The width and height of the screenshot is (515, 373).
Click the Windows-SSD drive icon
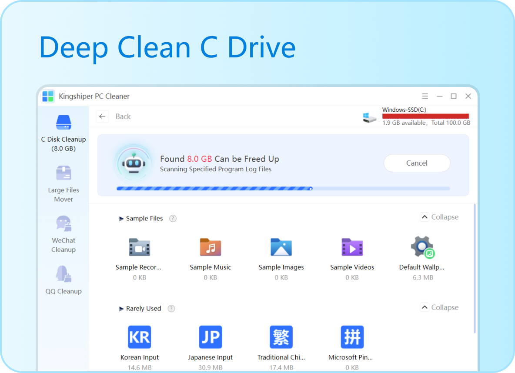pyautogui.click(x=369, y=117)
